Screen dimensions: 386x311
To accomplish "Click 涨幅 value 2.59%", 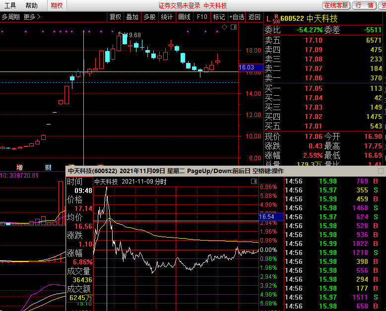I will tap(313, 155).
